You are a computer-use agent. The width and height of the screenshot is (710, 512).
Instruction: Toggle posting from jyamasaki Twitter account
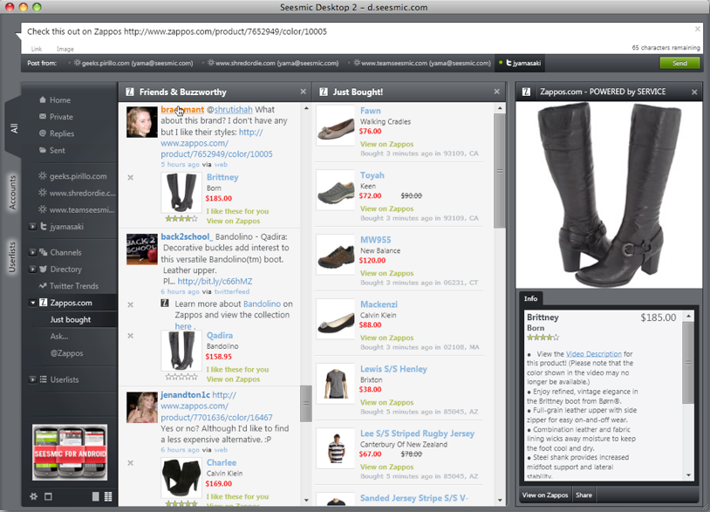[x=520, y=63]
